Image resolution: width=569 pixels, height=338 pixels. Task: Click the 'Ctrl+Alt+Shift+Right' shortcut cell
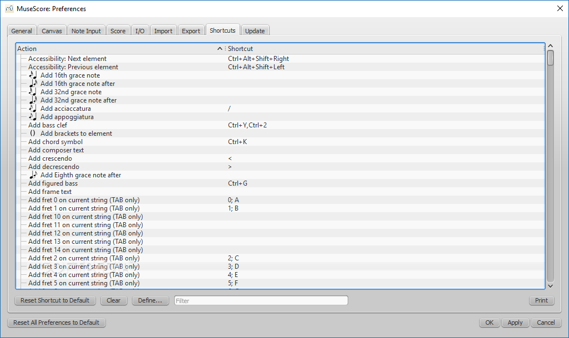point(258,58)
